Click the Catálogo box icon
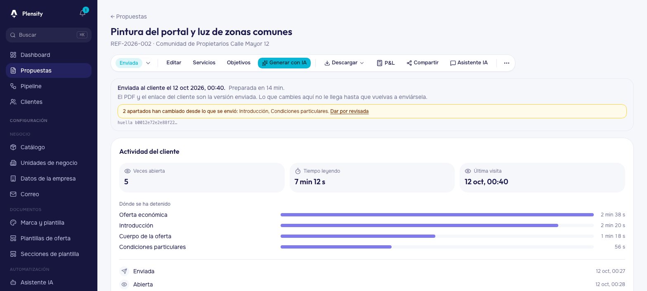647x291 pixels. pyautogui.click(x=13, y=147)
